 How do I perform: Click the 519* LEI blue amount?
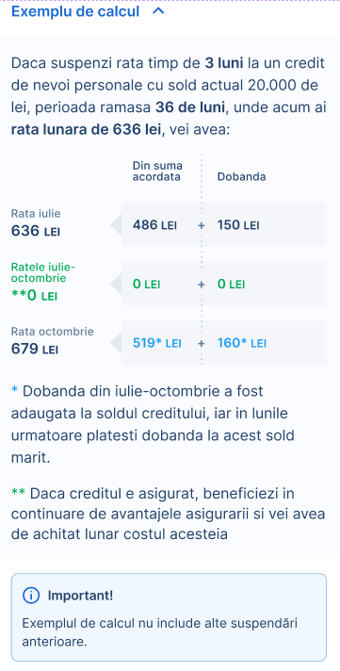(x=157, y=343)
